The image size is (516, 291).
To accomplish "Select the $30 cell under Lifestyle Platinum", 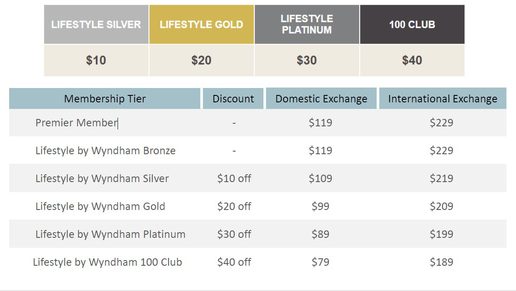I will coord(307,60).
